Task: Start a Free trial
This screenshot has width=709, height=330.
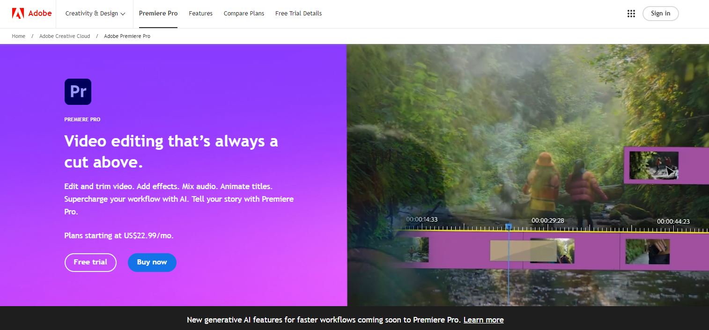Action: (90, 262)
